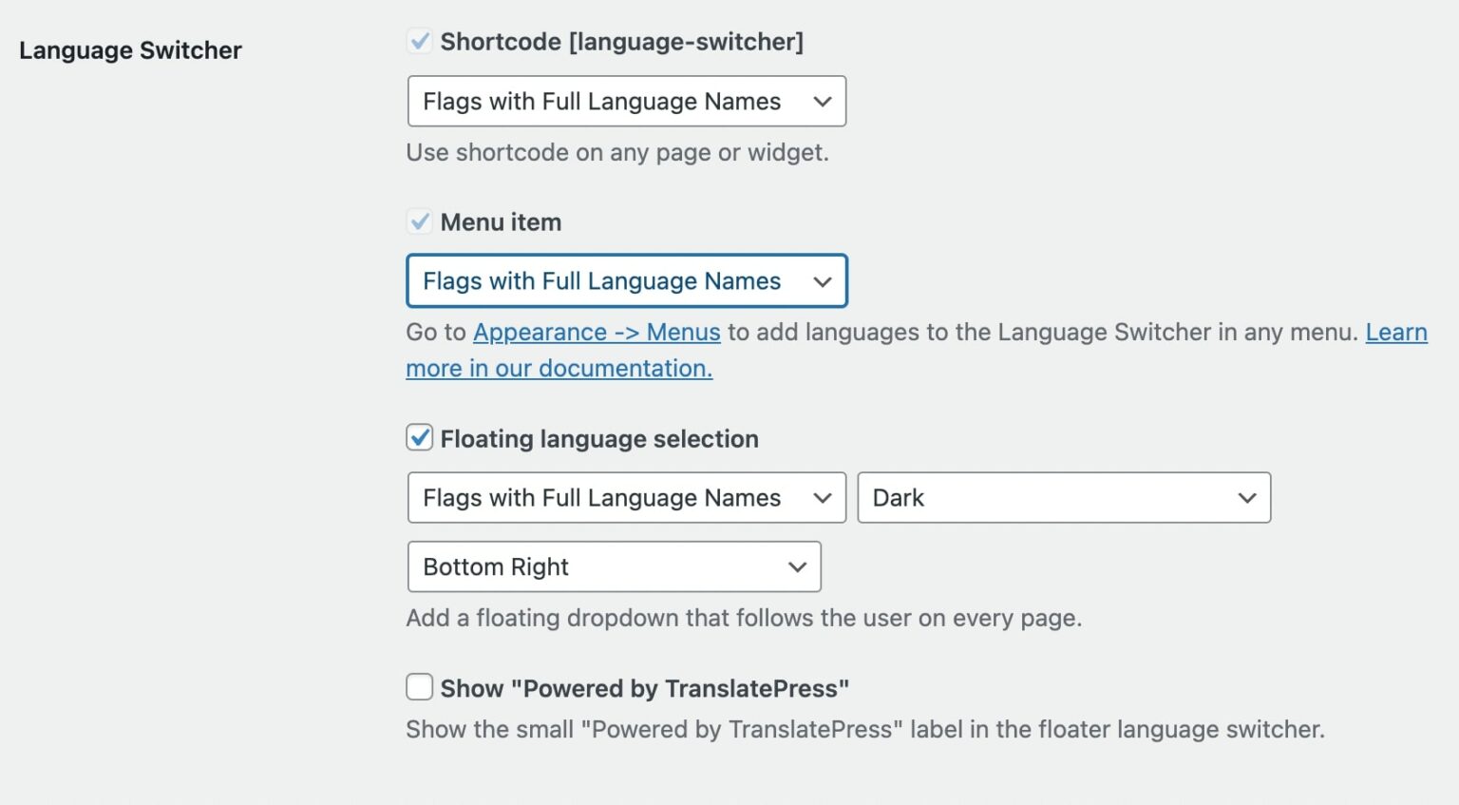Click the chevron on the Shortcode style dropdown

(823, 101)
